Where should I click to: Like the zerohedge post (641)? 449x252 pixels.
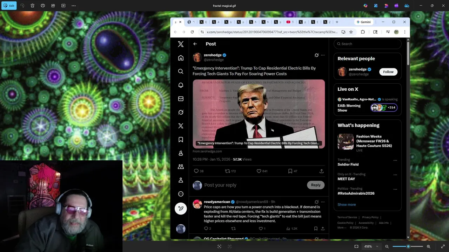pos(262,171)
